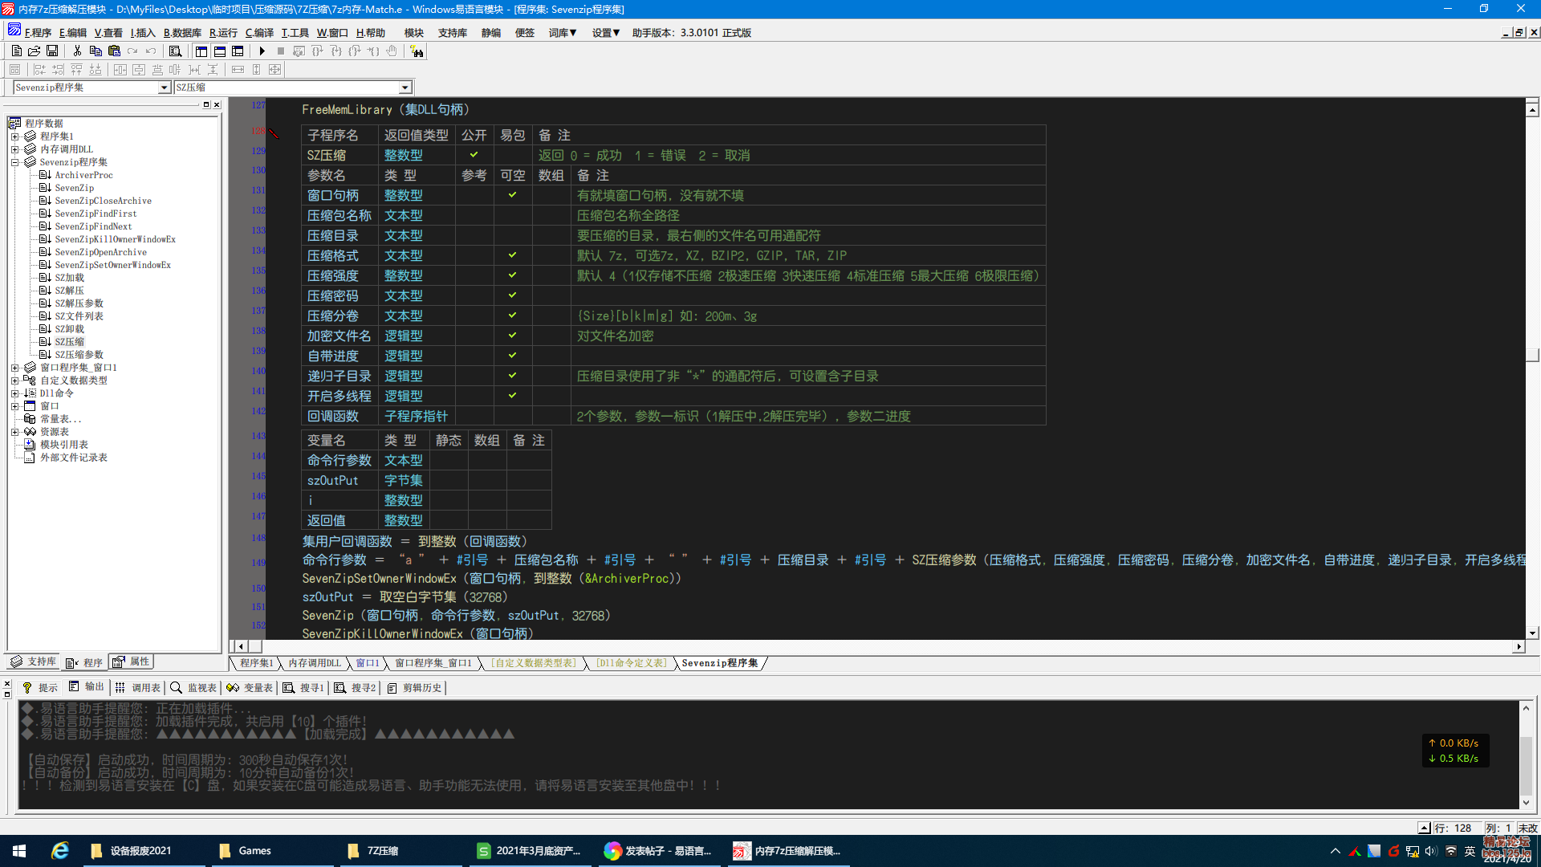
Task: Click the 便签 toolbar button
Action: pos(525,33)
